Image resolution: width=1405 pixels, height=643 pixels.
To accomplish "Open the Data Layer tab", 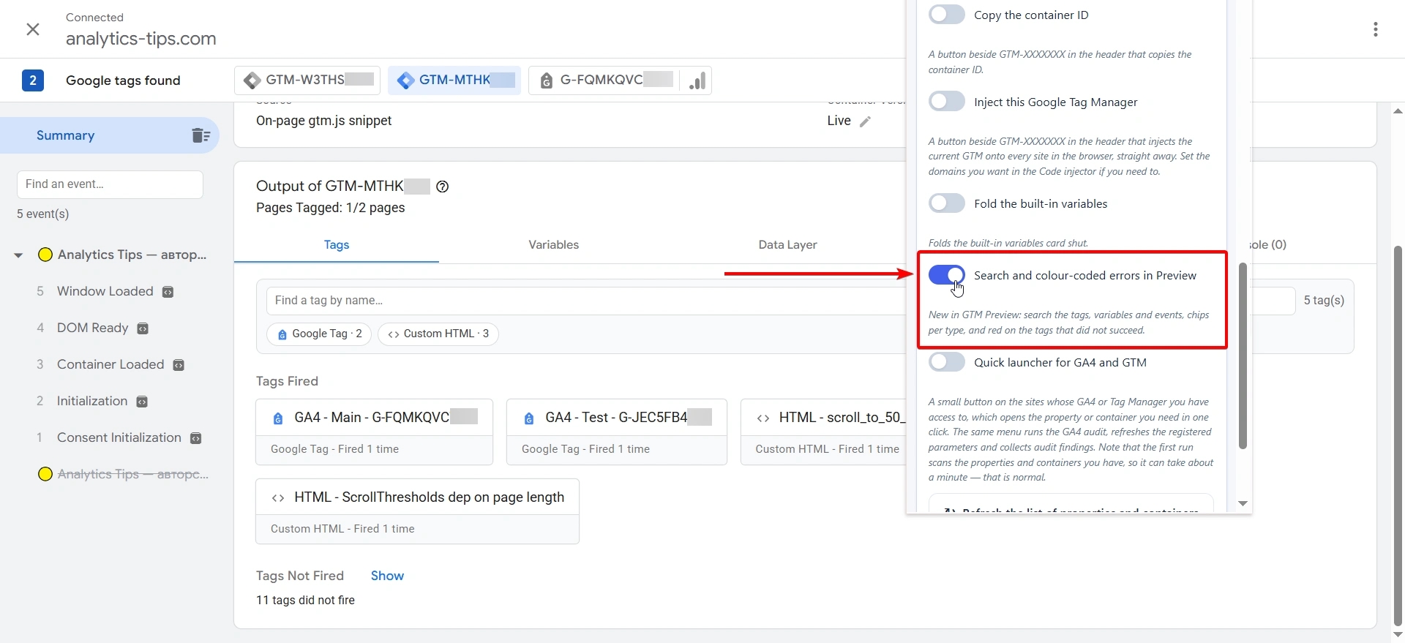I will [787, 245].
